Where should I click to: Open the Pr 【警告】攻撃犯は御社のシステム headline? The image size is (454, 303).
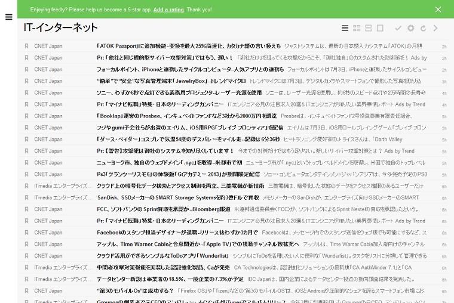165,151
